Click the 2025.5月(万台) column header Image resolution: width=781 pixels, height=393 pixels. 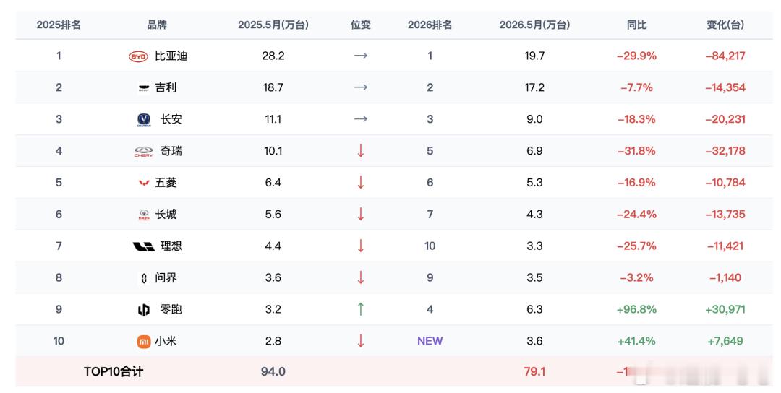point(273,25)
